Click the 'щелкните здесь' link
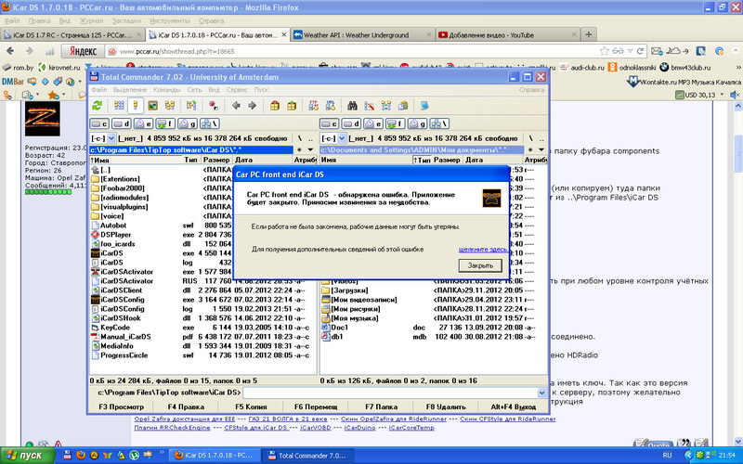Viewport: 743px width, 464px height. click(x=482, y=249)
